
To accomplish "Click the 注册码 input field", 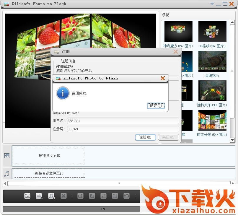I will coord(123,129).
